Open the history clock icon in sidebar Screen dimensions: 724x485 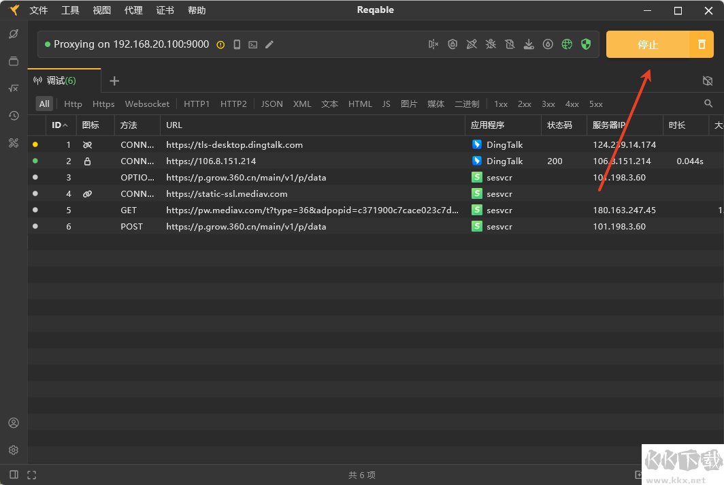(x=14, y=116)
